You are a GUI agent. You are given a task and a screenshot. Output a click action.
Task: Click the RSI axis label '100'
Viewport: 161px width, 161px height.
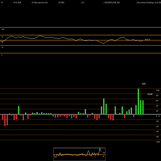pyautogui.click(x=3, y=29)
